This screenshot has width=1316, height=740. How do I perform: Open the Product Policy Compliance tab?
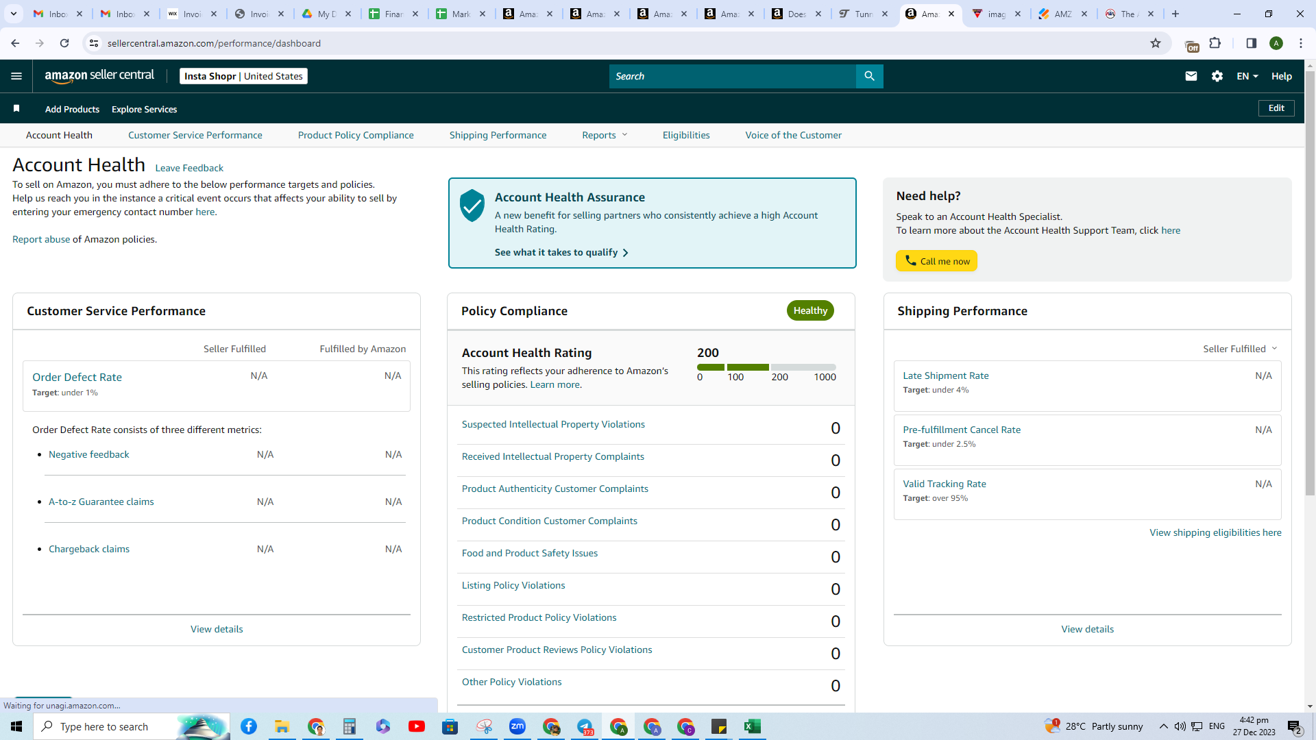tap(356, 135)
